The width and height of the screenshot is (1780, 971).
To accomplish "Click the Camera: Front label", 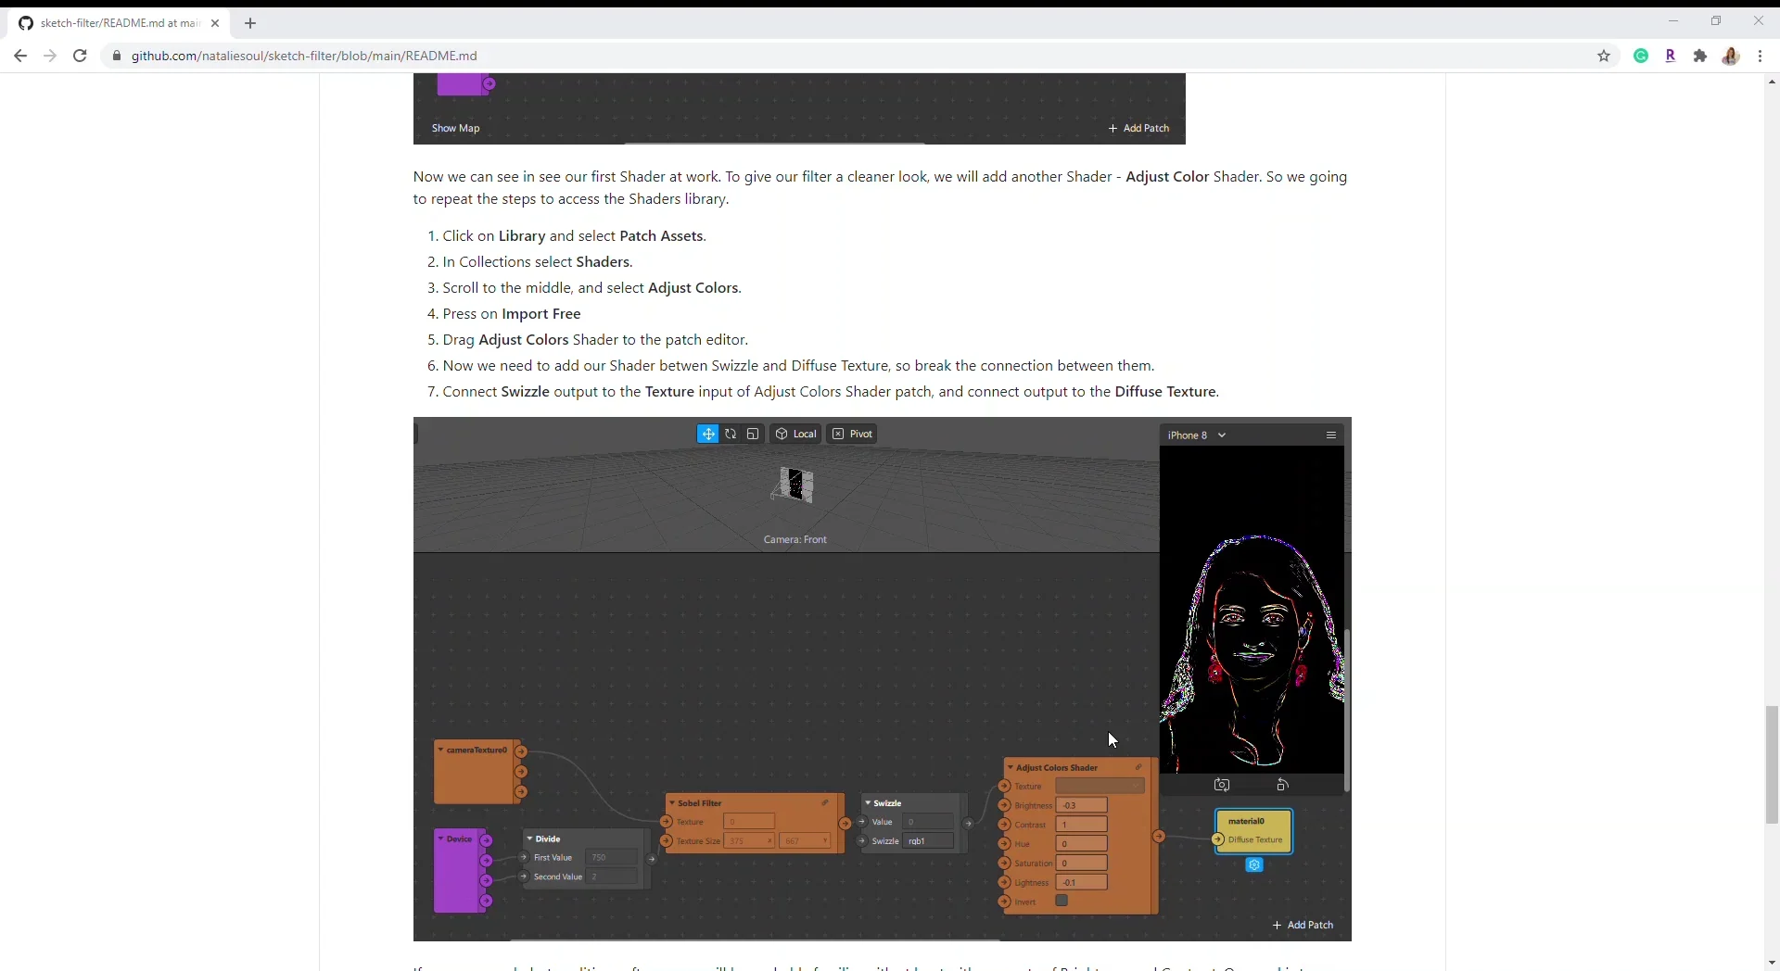I will 795,539.
